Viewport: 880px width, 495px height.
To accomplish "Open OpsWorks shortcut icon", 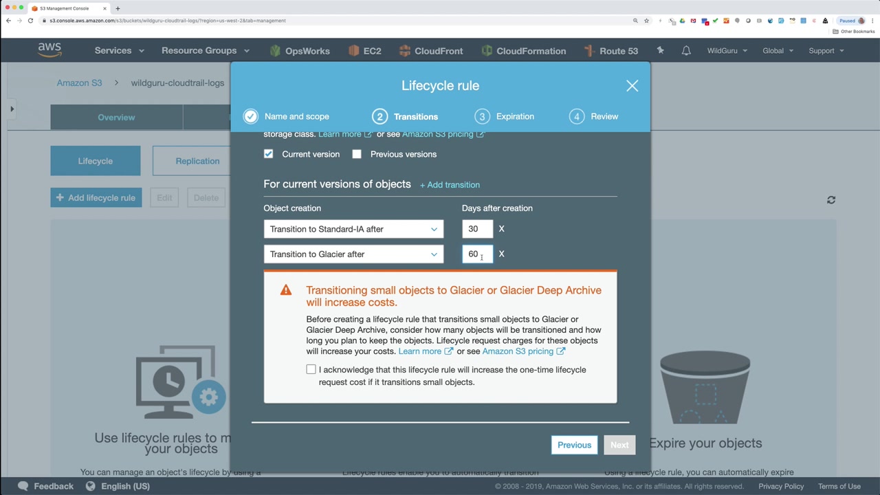I will [275, 51].
